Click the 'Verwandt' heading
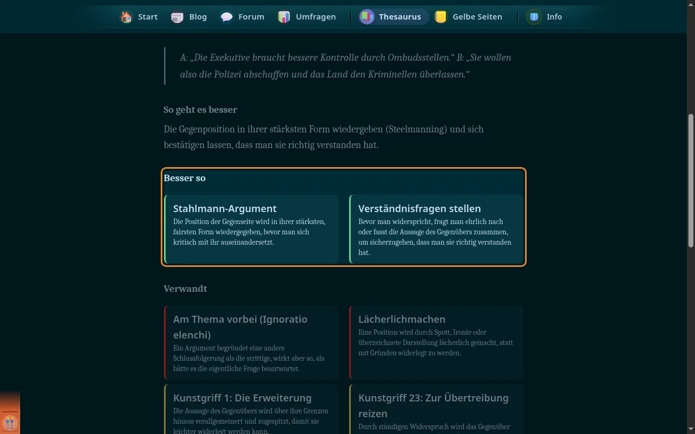Screen dimensions: 695x434 pos(185,289)
